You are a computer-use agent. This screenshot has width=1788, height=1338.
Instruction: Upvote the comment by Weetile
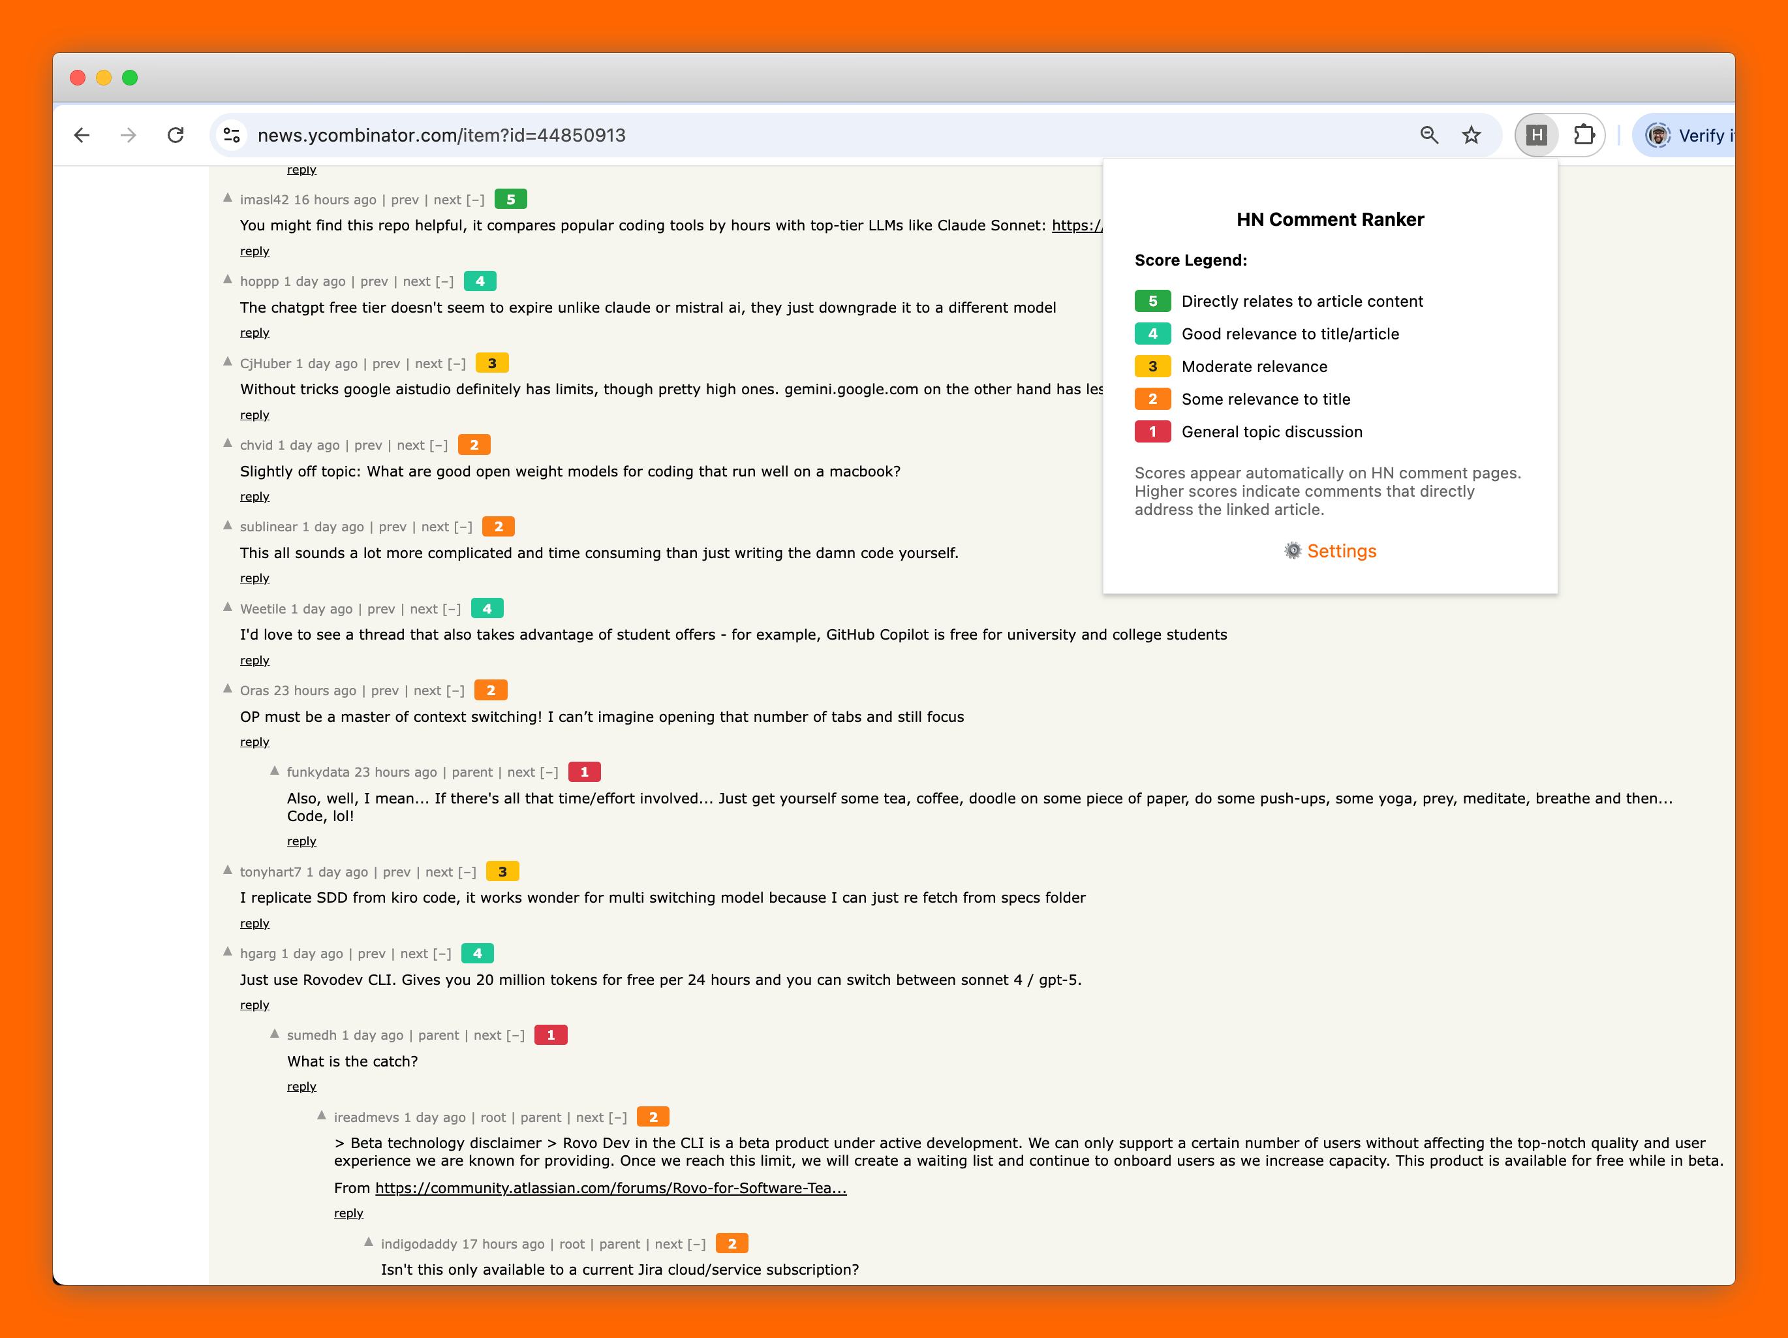(228, 607)
